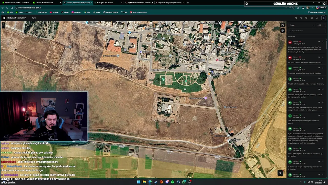The height and width of the screenshot is (185, 328).
Task: Open Spotify from taskbar
Action: tap(172, 182)
